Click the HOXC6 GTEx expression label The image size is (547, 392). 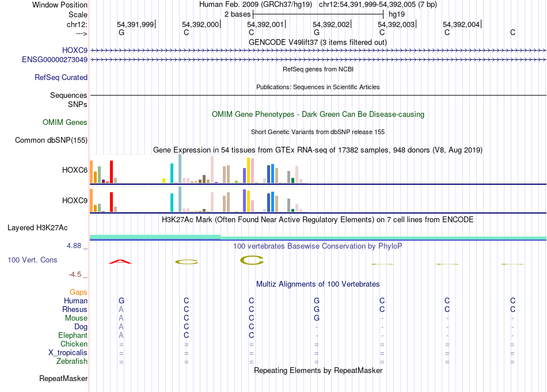coord(75,170)
